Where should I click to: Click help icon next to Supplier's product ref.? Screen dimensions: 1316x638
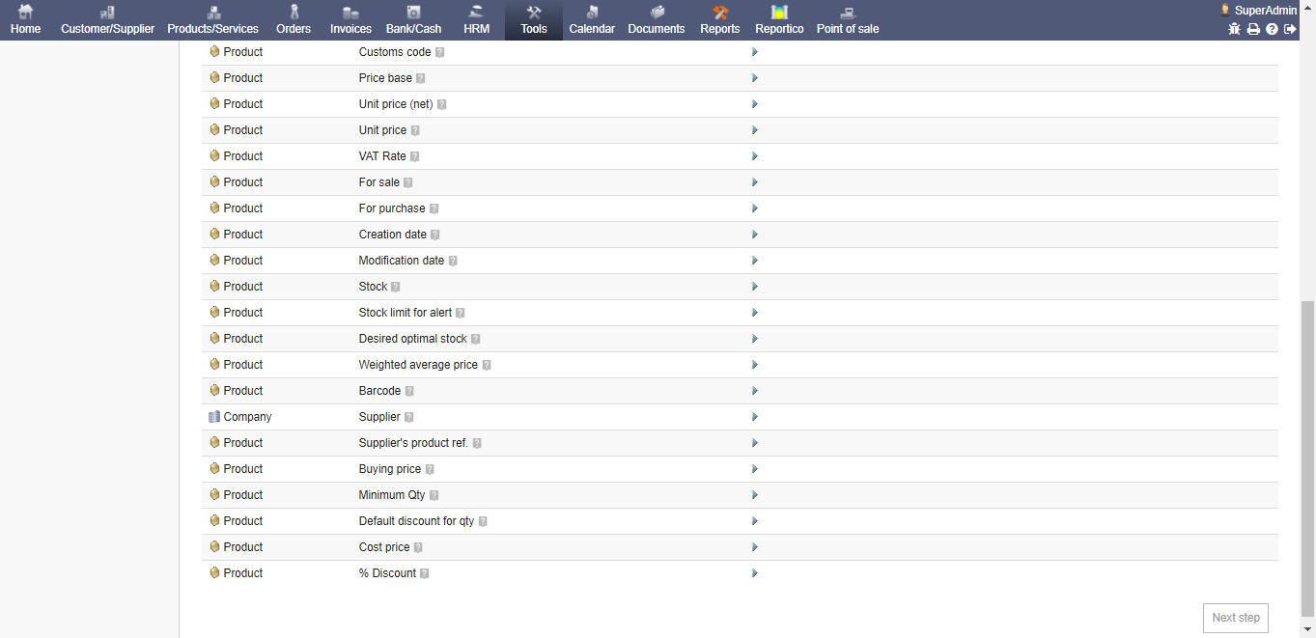point(477,443)
